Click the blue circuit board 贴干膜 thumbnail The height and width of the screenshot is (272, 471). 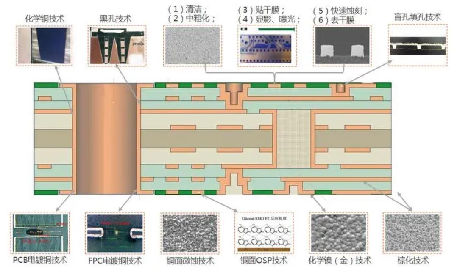click(267, 46)
